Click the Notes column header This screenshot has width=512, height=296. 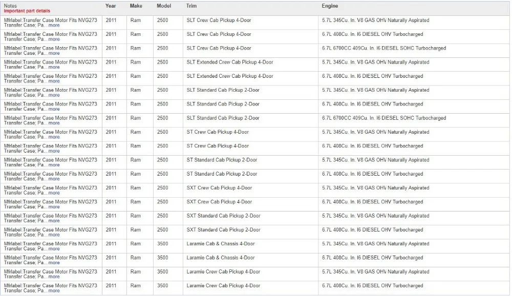click(10, 6)
